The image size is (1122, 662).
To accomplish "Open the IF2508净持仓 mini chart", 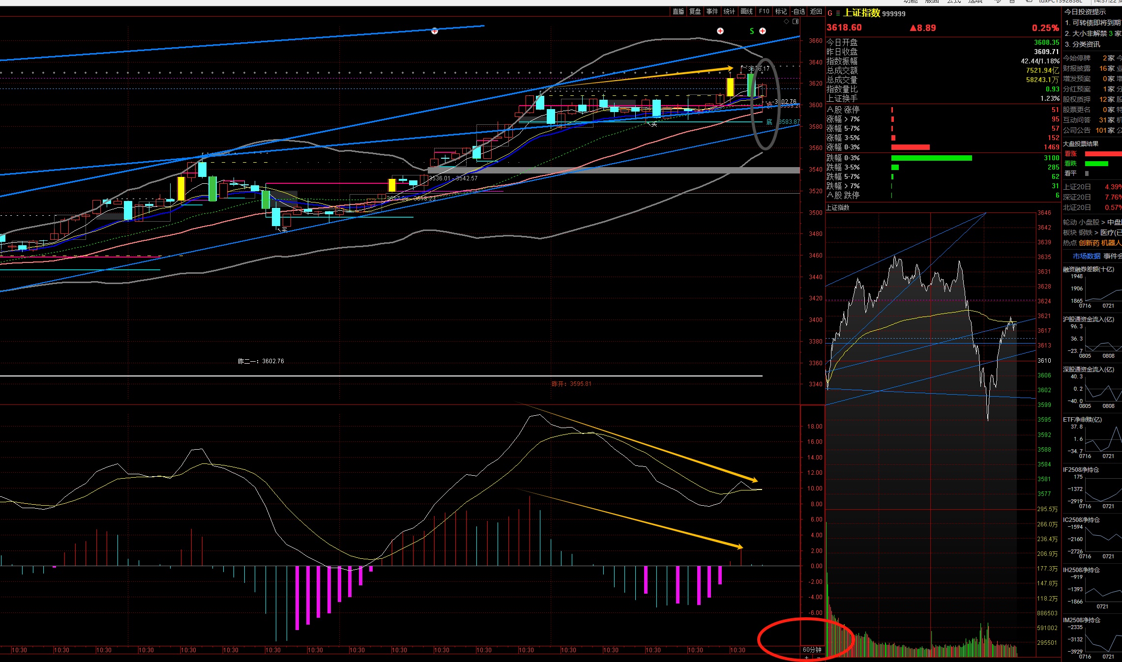I will [1092, 489].
